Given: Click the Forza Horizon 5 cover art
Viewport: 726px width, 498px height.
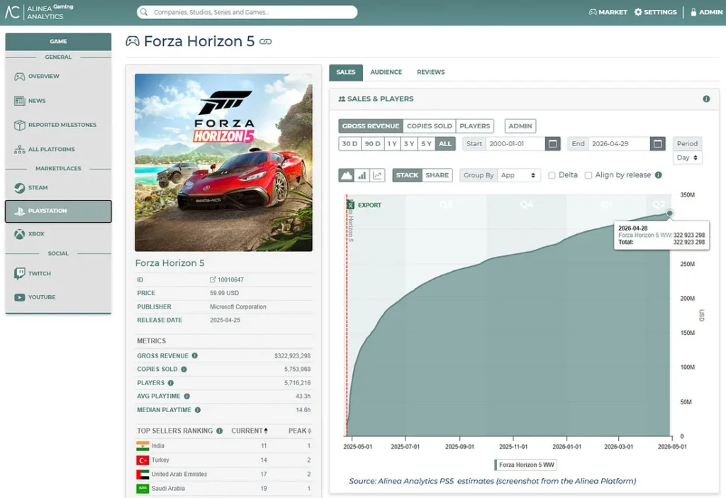Looking at the screenshot, I should pos(223,162).
